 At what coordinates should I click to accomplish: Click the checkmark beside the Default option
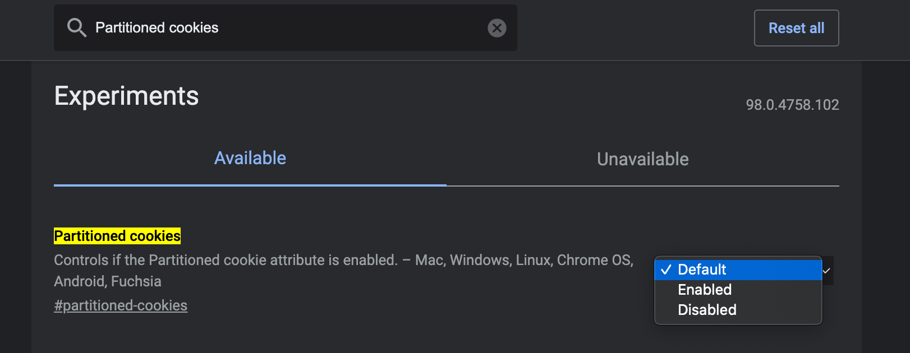[x=666, y=270]
